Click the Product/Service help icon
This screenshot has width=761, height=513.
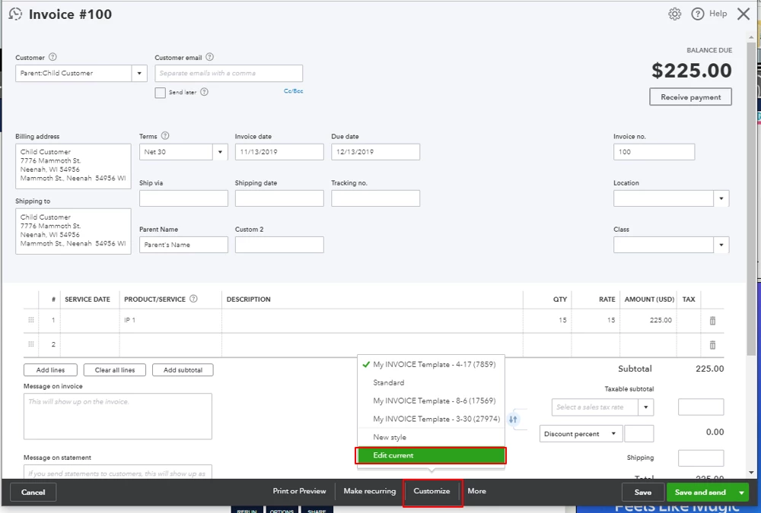(193, 299)
